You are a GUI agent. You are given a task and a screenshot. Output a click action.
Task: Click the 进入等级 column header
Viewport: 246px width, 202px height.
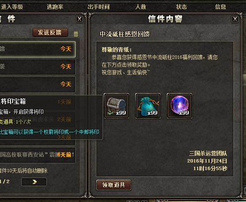click(x=12, y=7)
